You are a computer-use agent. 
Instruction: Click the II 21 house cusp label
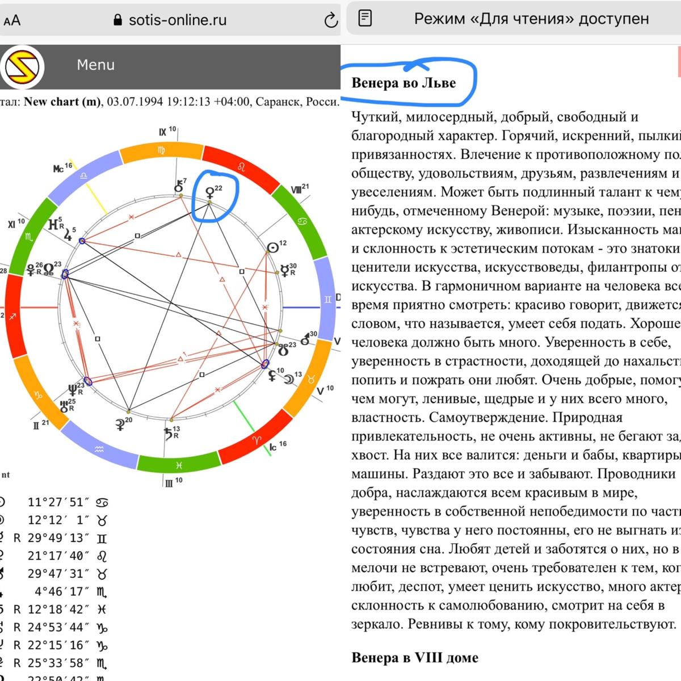(x=41, y=425)
